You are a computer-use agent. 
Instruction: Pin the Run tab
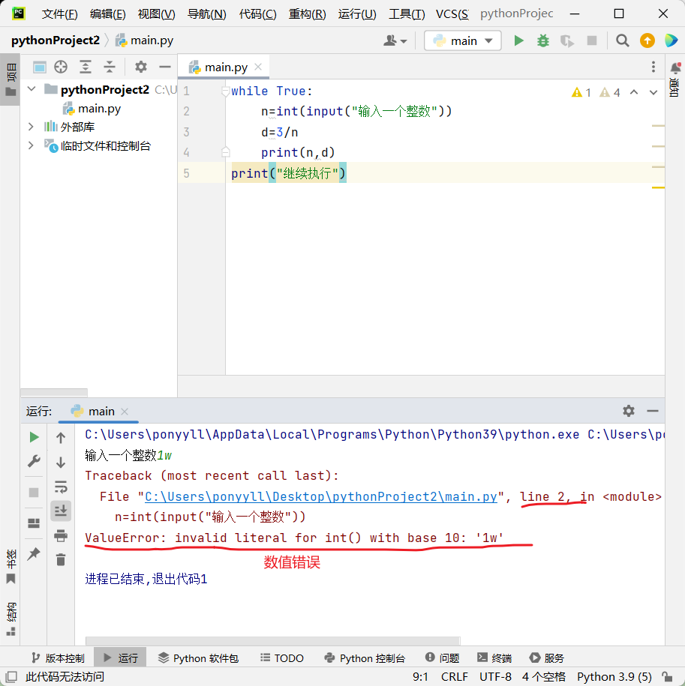[x=34, y=553]
